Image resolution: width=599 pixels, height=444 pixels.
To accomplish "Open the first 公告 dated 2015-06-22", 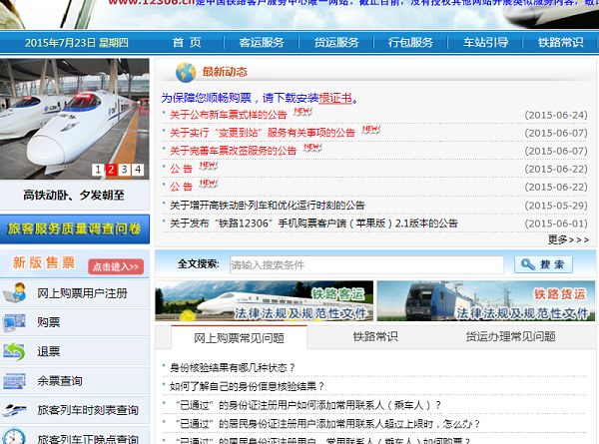I will [x=182, y=169].
